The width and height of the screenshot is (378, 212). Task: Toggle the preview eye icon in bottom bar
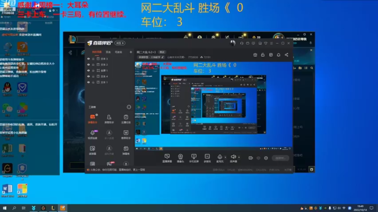point(258,158)
